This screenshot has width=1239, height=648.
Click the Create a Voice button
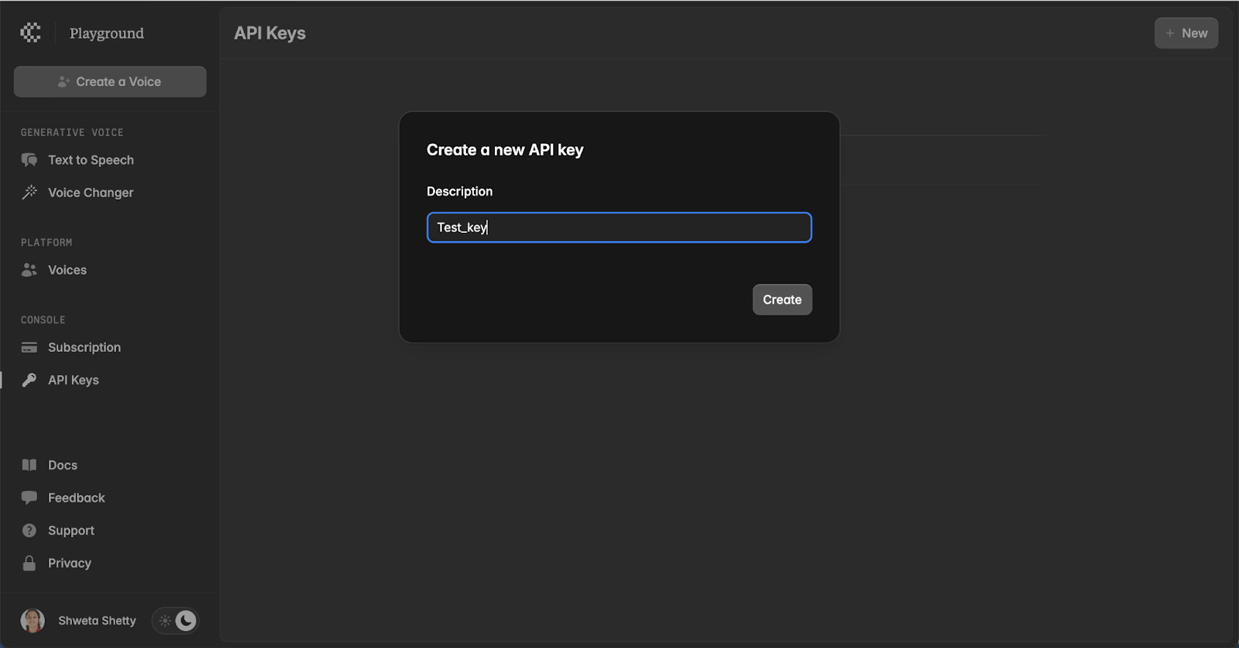tap(110, 81)
